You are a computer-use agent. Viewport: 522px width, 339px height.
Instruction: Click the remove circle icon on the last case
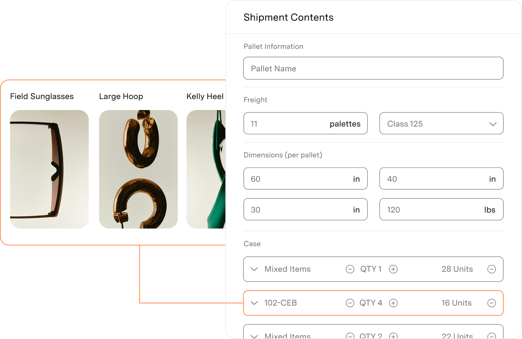point(491,335)
